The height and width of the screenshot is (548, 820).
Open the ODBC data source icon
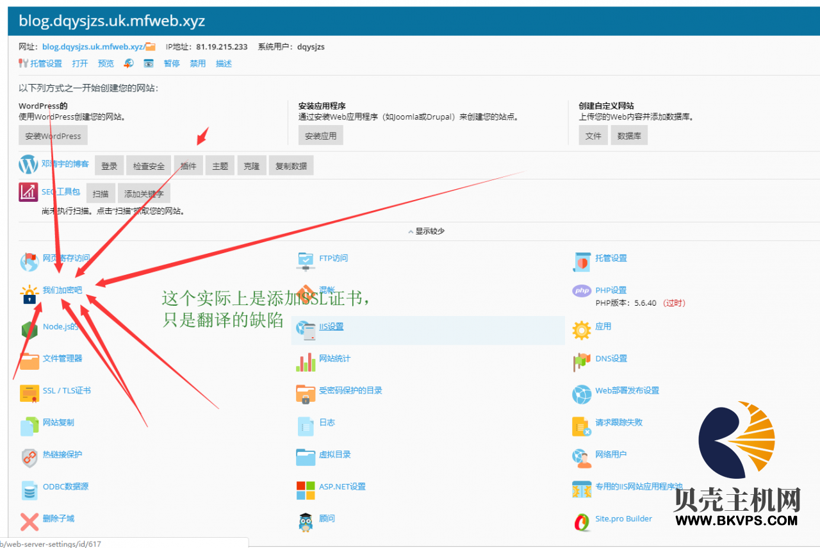[x=29, y=489]
